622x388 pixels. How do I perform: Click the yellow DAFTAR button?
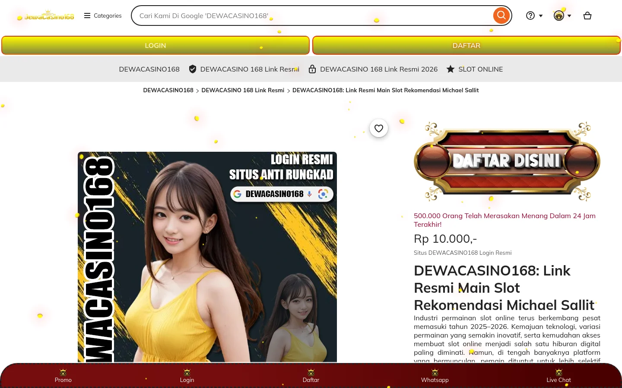pos(466,45)
